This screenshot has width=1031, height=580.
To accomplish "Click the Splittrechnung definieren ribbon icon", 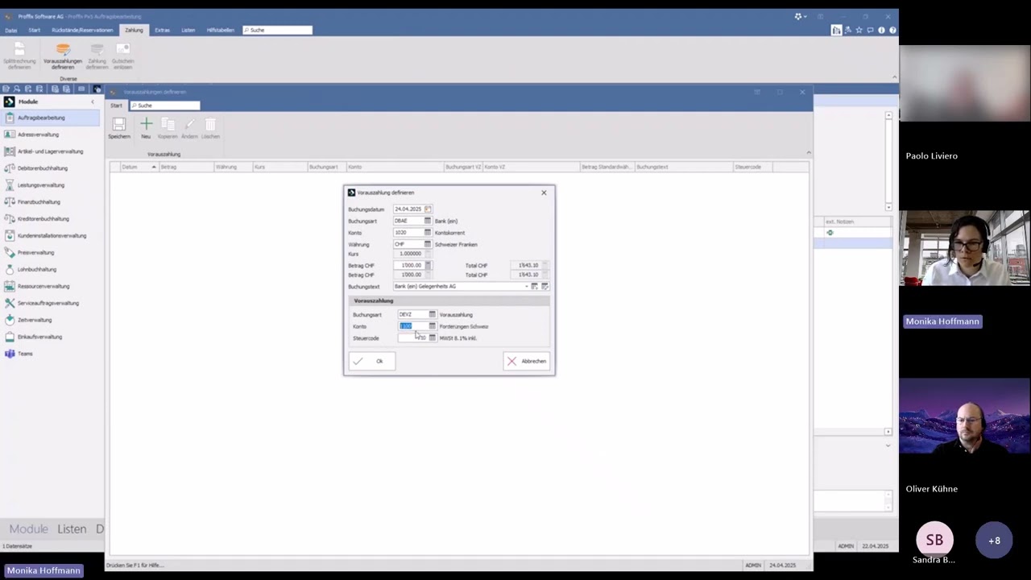I will [x=19, y=51].
